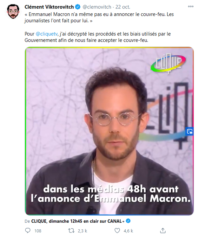View the 4,6 k likes count
The image size is (199, 237).
pyautogui.click(x=128, y=231)
